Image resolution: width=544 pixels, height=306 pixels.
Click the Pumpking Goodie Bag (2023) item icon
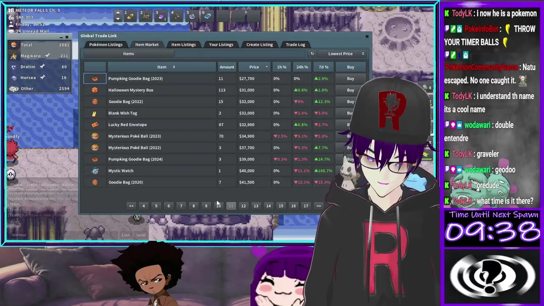[95, 79]
